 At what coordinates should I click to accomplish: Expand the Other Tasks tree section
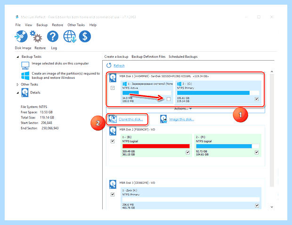[x=17, y=85]
